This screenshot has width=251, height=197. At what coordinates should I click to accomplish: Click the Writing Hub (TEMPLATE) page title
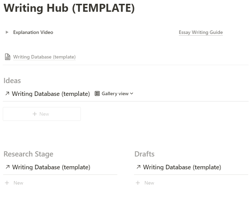69,8
